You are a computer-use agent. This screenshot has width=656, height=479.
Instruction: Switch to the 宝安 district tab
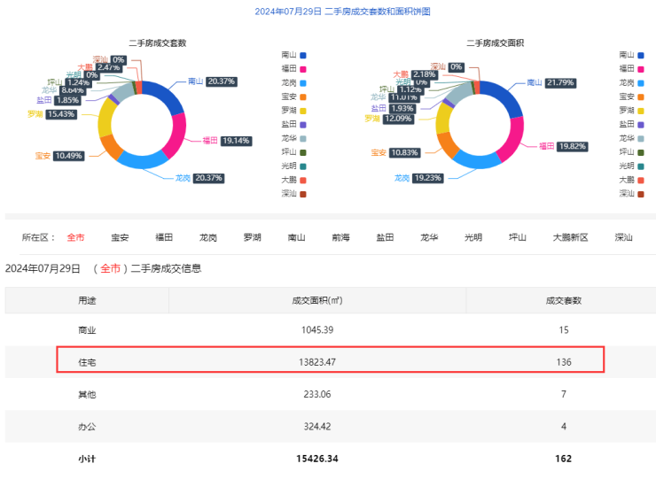coord(120,237)
